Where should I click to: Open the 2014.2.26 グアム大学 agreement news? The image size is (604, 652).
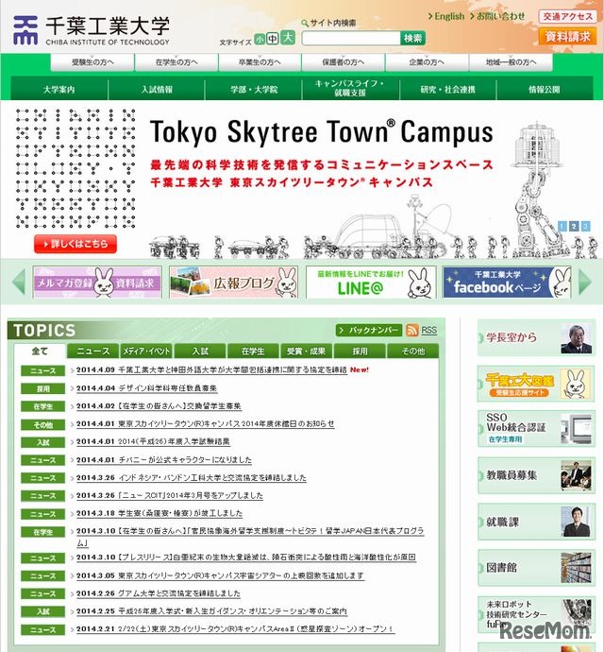(x=159, y=593)
